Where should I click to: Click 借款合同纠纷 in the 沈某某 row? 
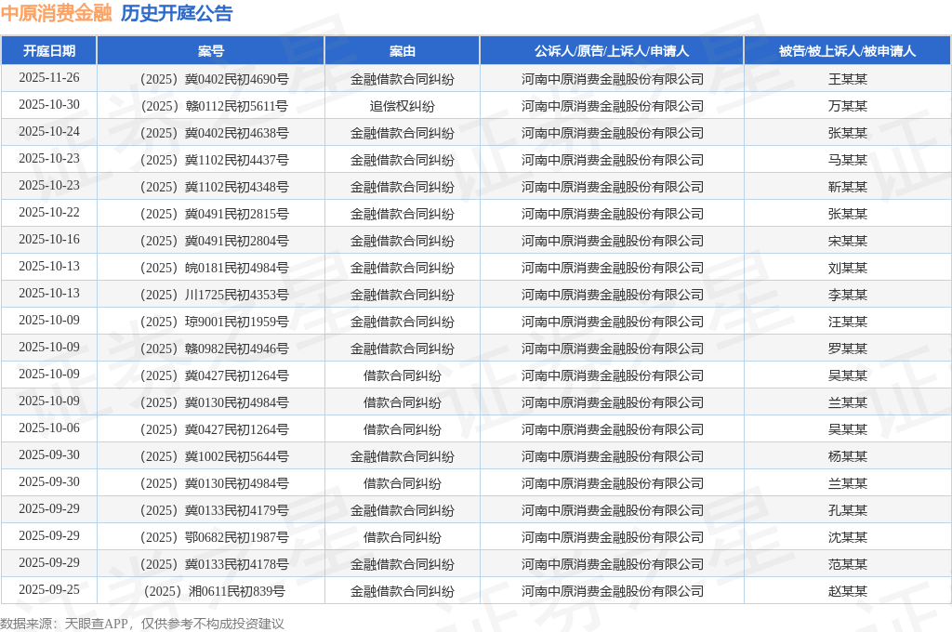(403, 537)
